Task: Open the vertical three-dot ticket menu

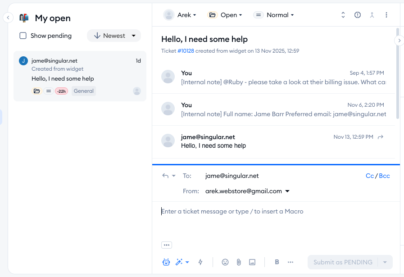Action: 386,15
